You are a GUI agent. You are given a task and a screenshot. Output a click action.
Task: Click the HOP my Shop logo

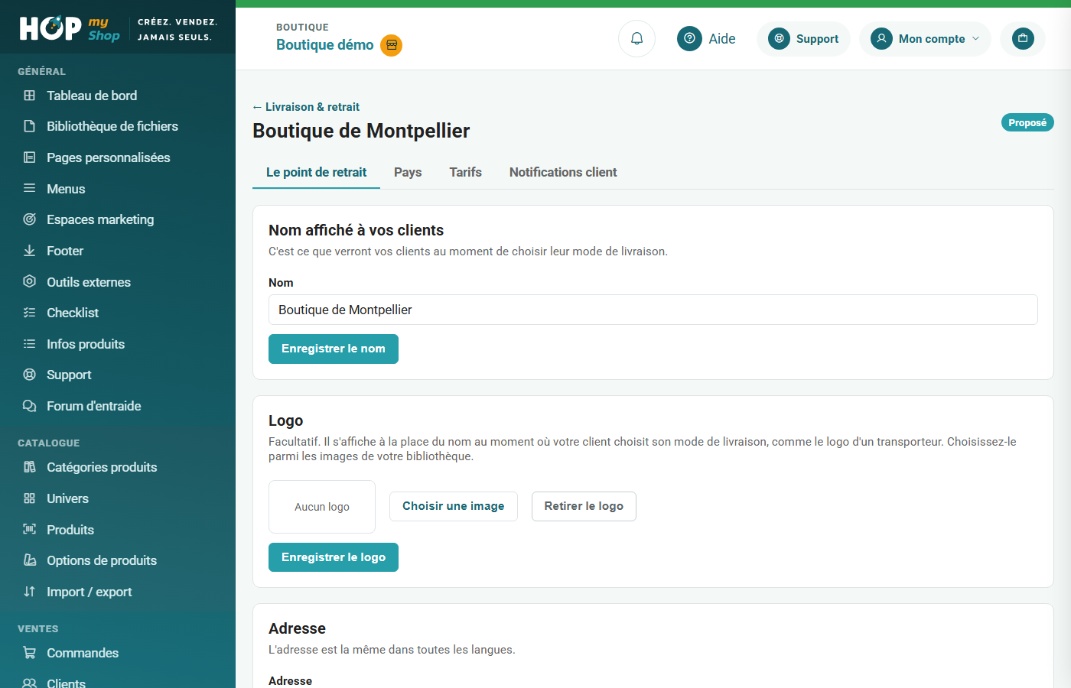pyautogui.click(x=70, y=28)
